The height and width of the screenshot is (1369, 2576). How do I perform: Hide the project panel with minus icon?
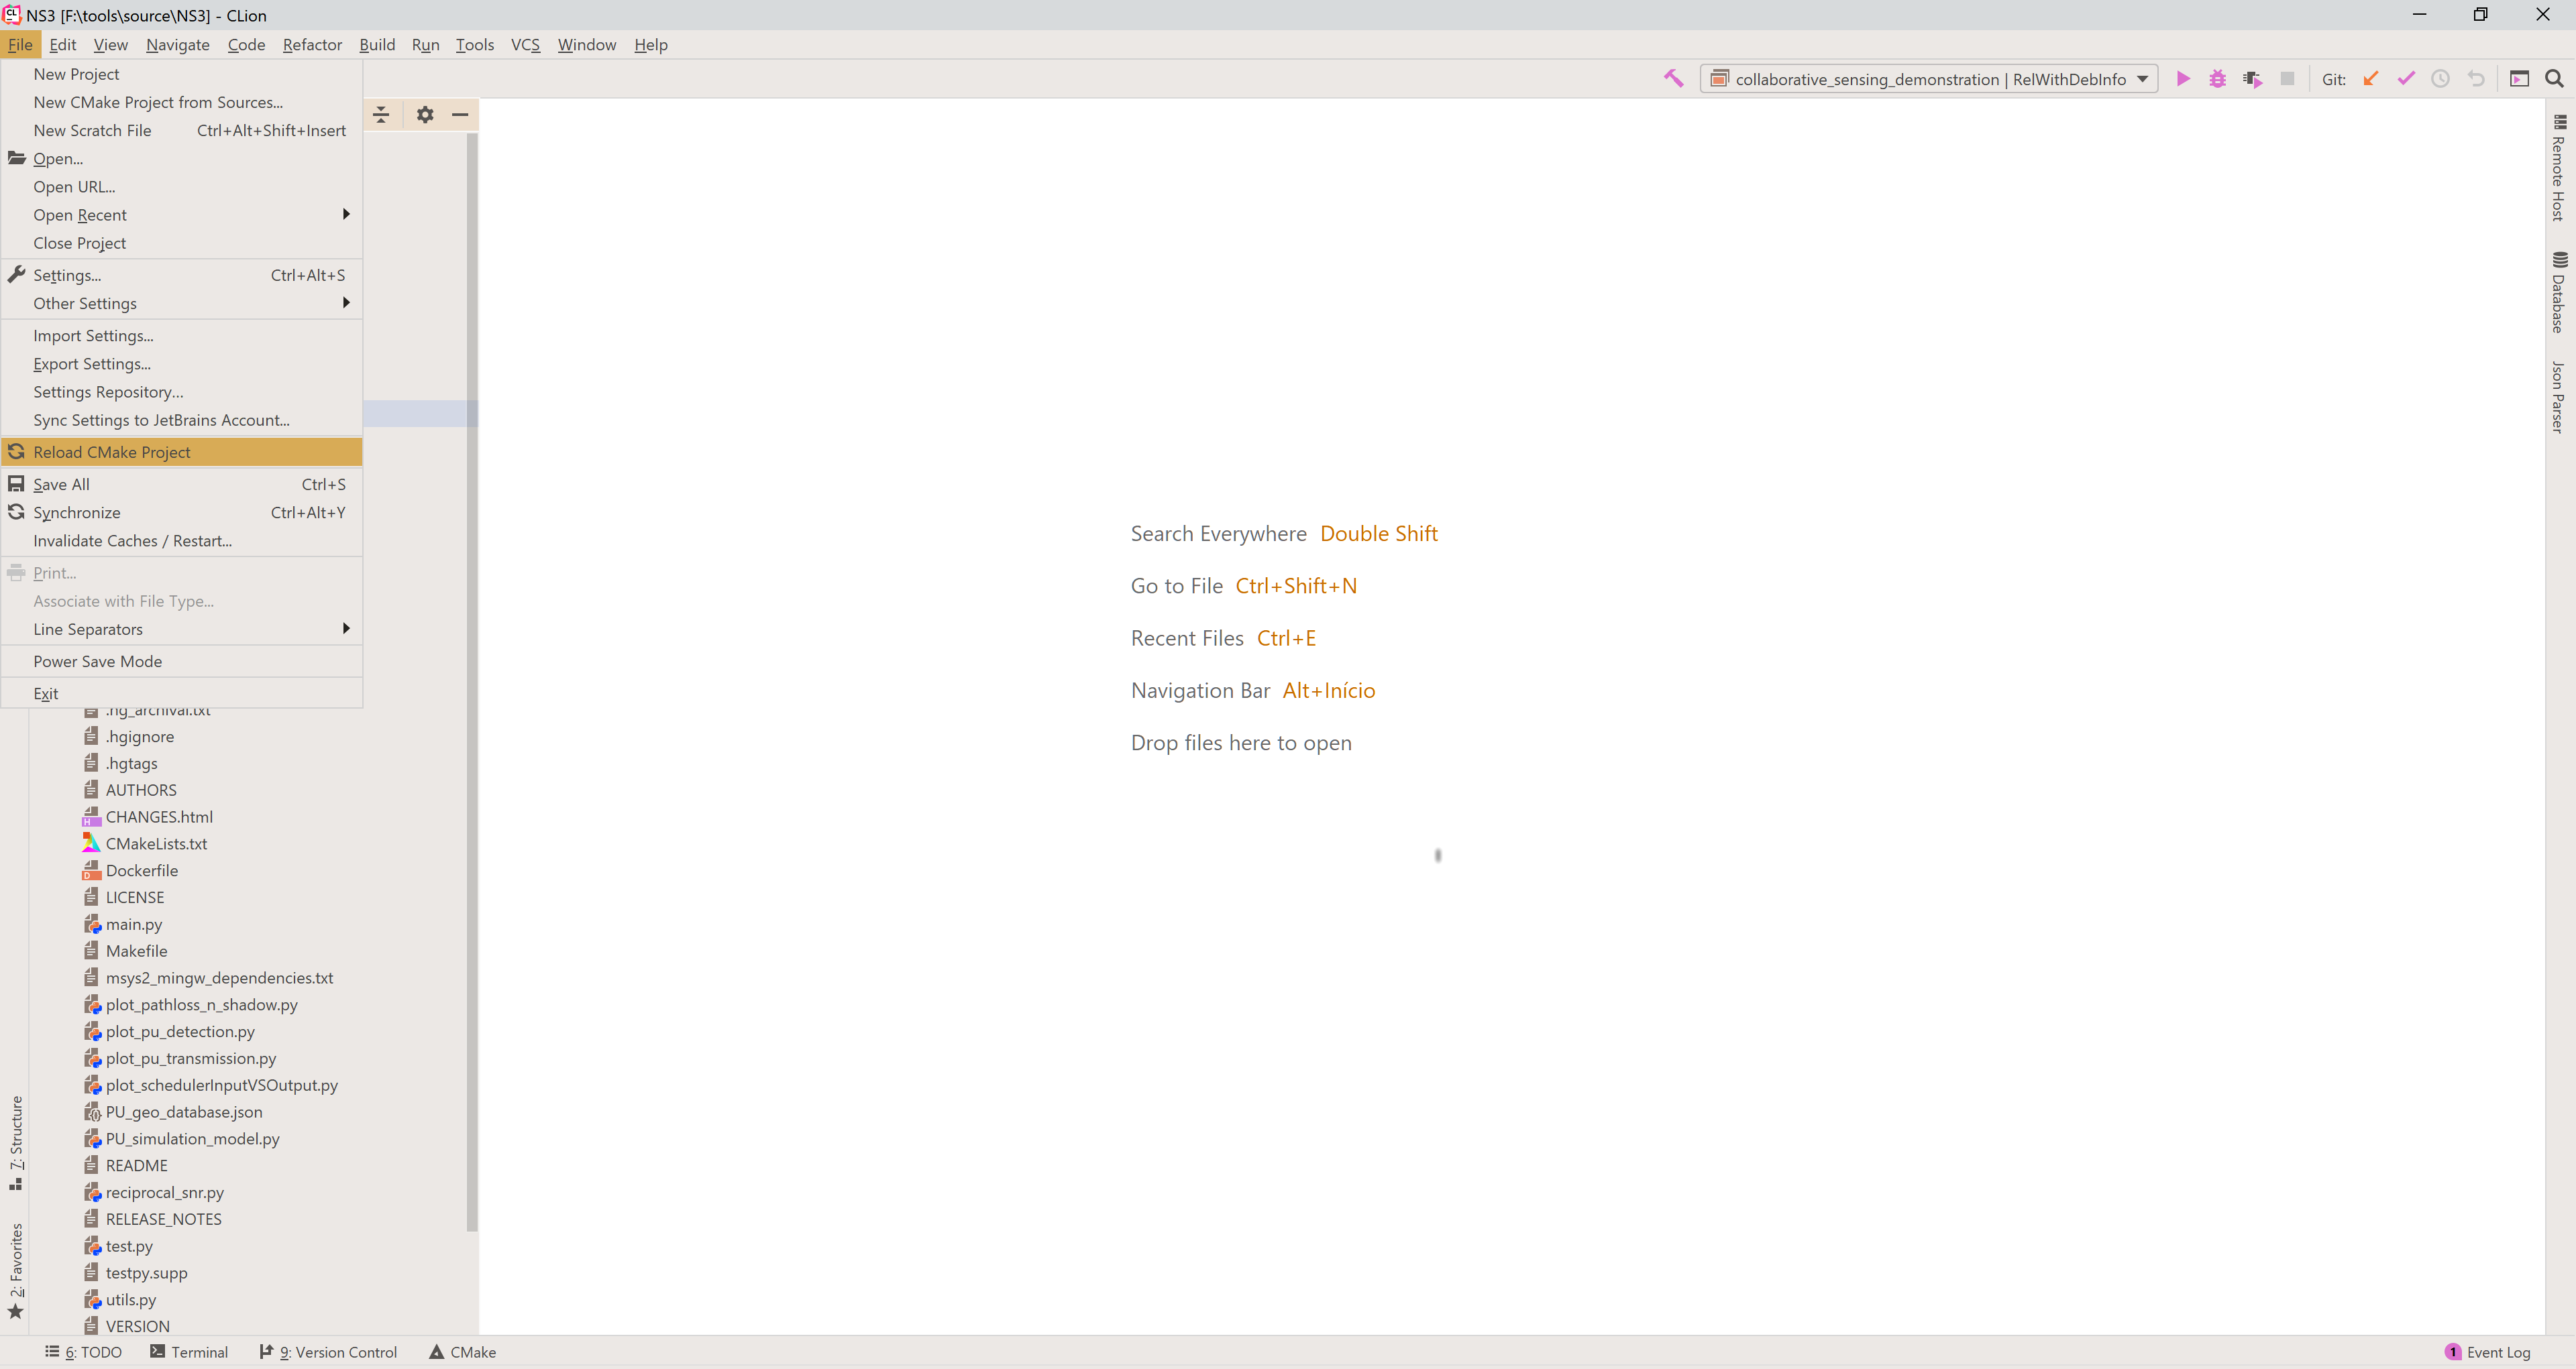pos(460,115)
